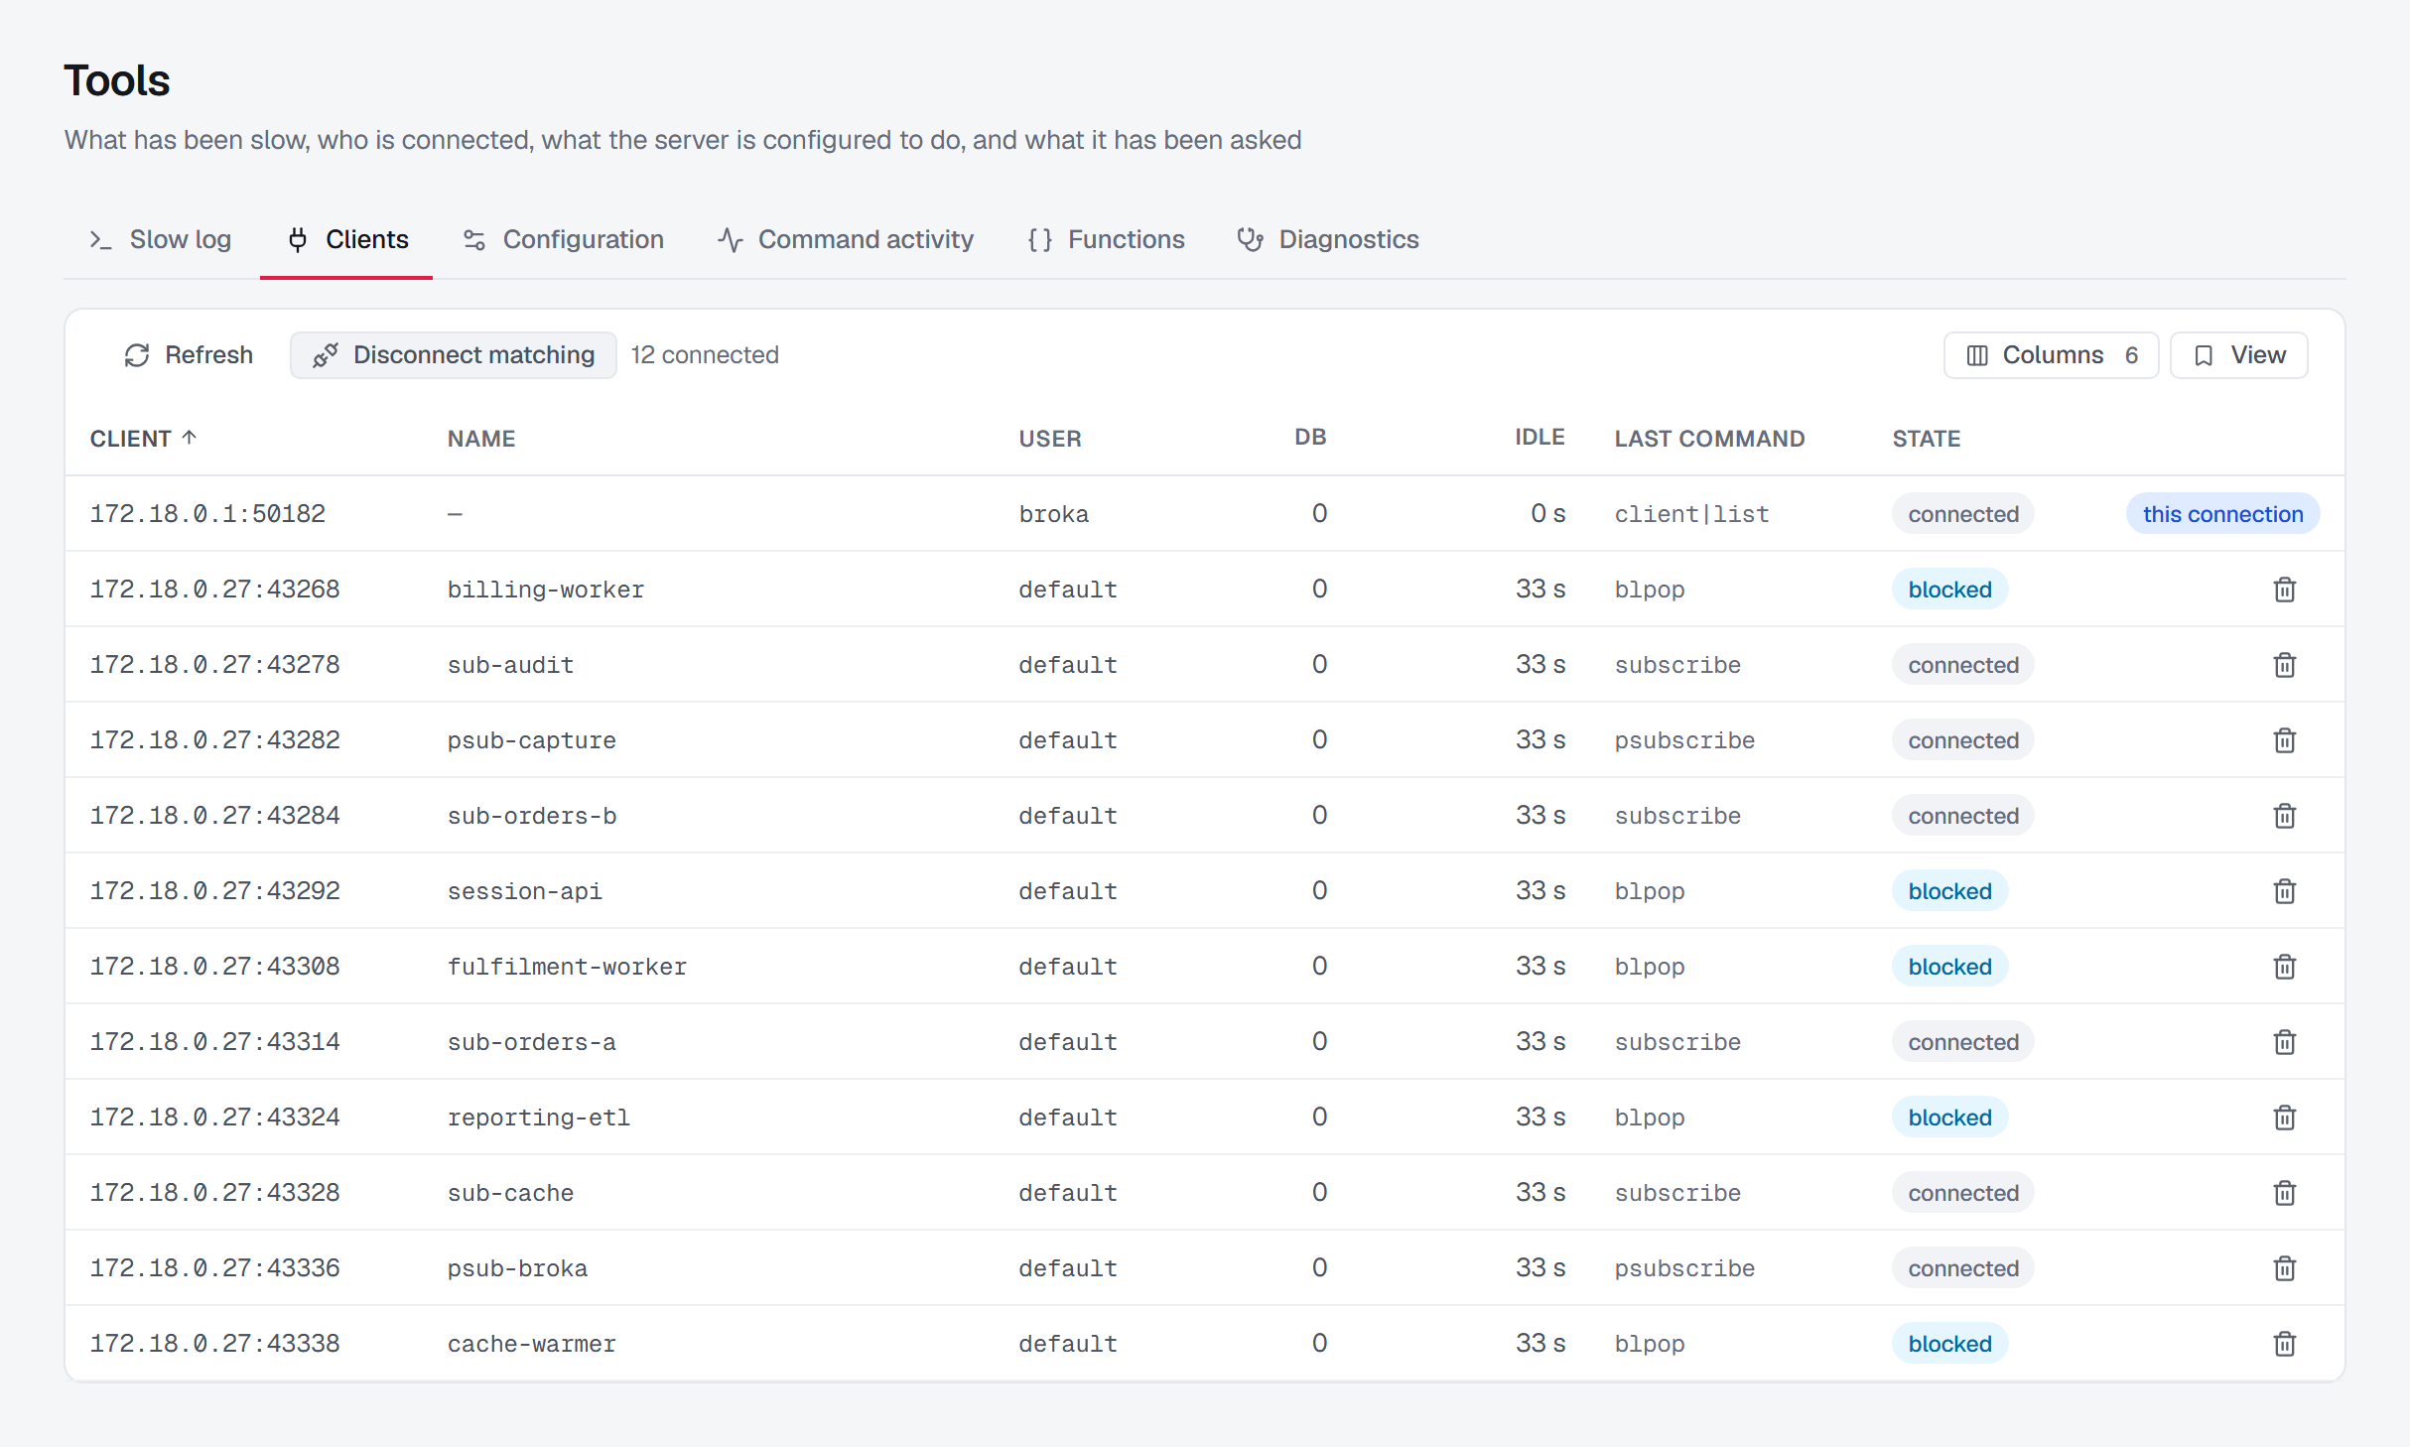Switch to the Configuration tab
2410x1447 pixels.
coord(563,239)
